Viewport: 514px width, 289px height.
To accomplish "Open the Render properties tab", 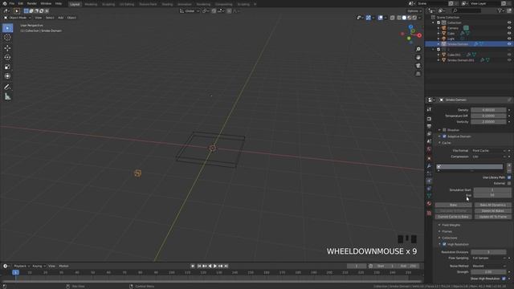I will [x=429, y=119].
